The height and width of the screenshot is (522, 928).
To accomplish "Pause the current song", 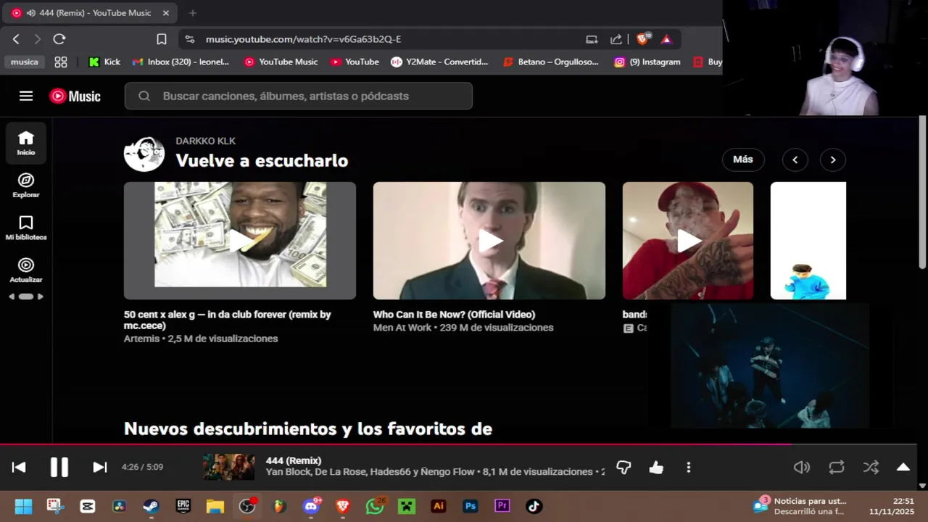I will (x=59, y=468).
